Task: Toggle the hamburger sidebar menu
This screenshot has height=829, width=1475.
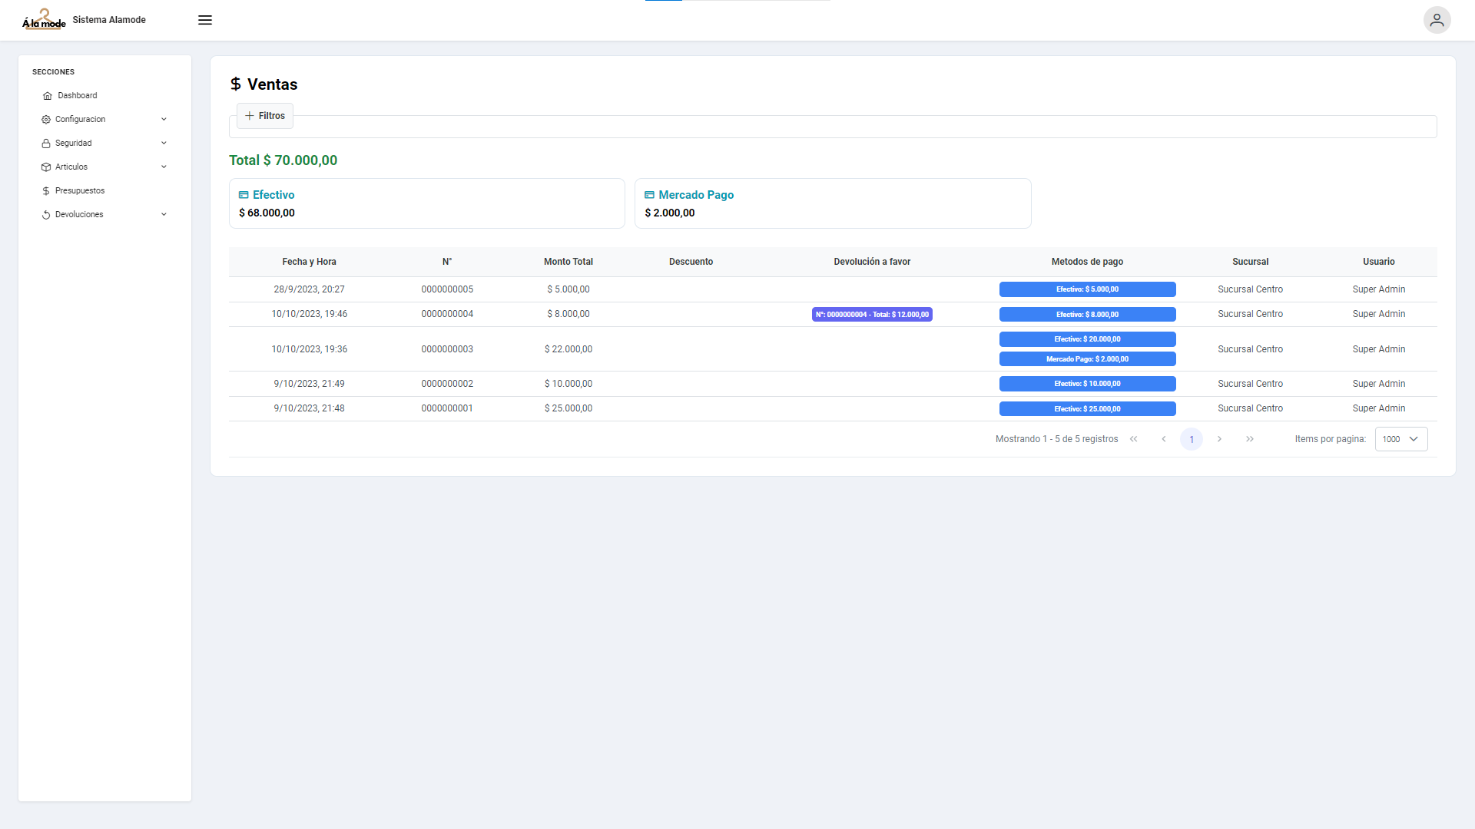Action: coord(205,20)
